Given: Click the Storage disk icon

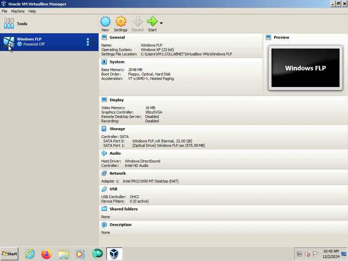Looking at the screenshot, I should (104, 129).
